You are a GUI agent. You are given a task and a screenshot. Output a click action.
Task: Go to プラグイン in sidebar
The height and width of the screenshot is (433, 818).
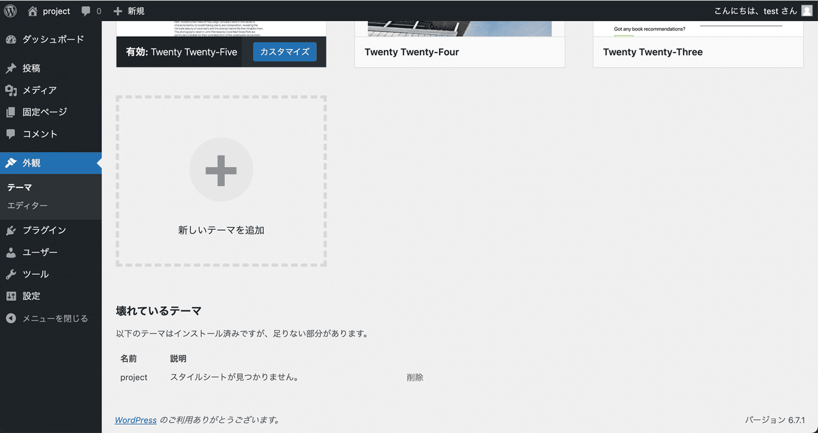(44, 230)
